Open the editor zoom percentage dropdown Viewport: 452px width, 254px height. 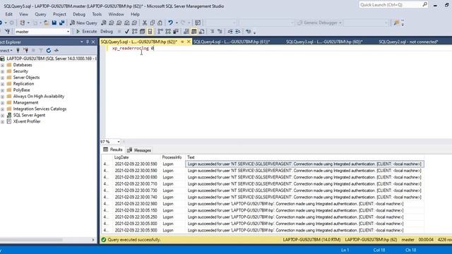point(119,142)
